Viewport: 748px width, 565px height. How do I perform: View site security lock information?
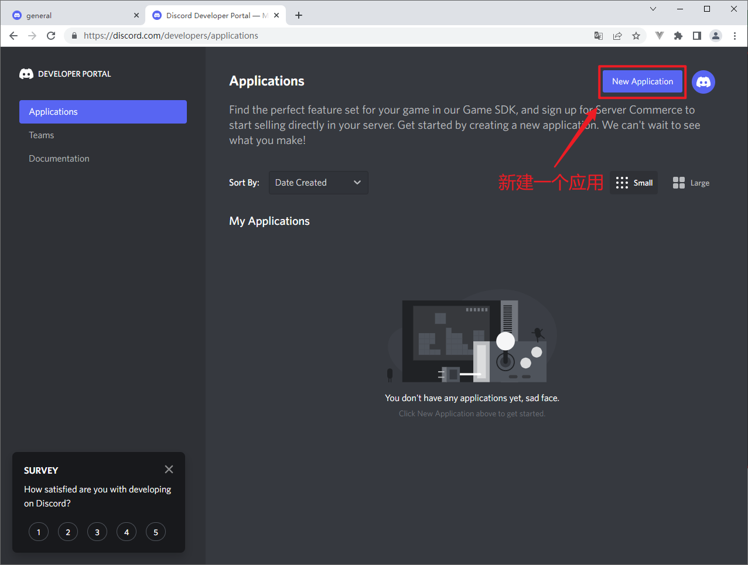point(74,36)
